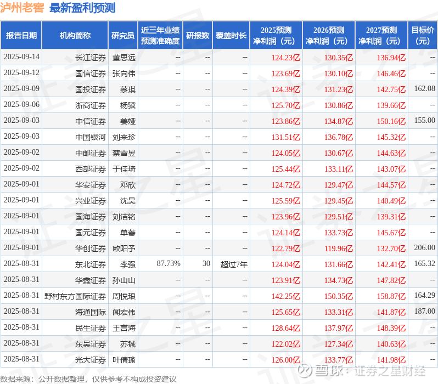
Task: Click the 165.32 target price
Action: (425, 264)
